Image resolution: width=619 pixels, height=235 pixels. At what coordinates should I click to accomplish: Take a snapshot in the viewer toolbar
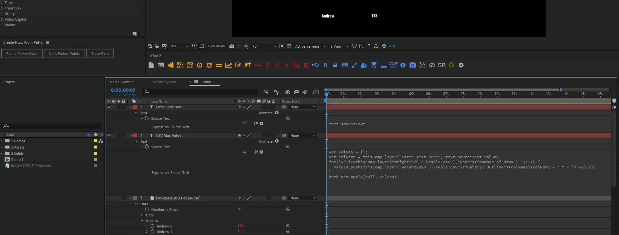coord(232,46)
